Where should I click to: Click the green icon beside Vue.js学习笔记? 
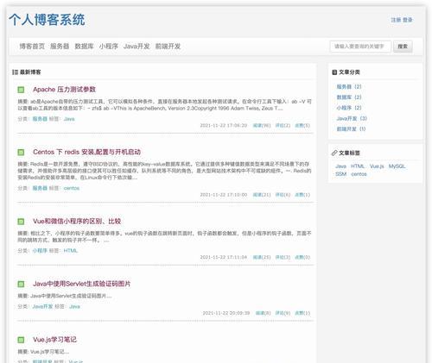click(x=21, y=340)
